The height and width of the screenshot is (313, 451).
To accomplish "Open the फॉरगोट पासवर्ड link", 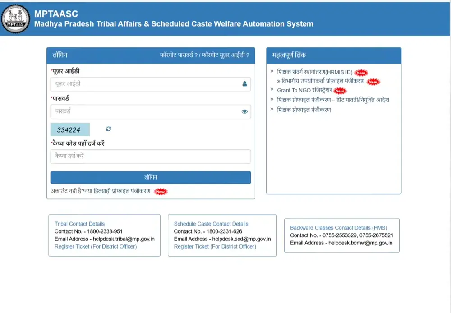I will click(179, 55).
